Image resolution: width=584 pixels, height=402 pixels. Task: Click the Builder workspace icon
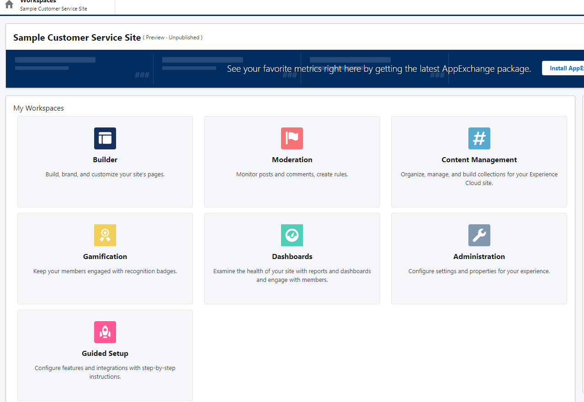(105, 138)
